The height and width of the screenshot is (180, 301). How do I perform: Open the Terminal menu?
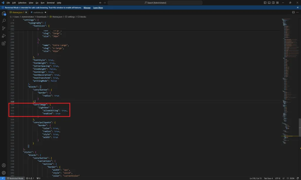tap(51, 3)
